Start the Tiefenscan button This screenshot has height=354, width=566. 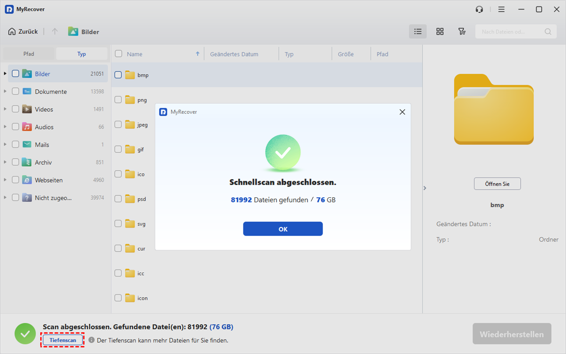(63, 340)
